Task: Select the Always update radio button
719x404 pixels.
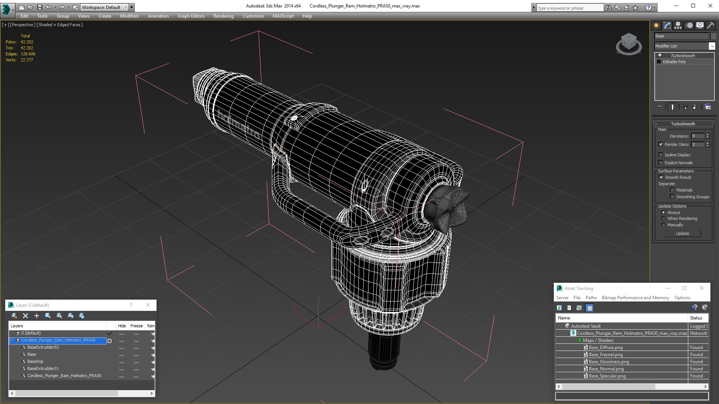Action: pyautogui.click(x=663, y=212)
